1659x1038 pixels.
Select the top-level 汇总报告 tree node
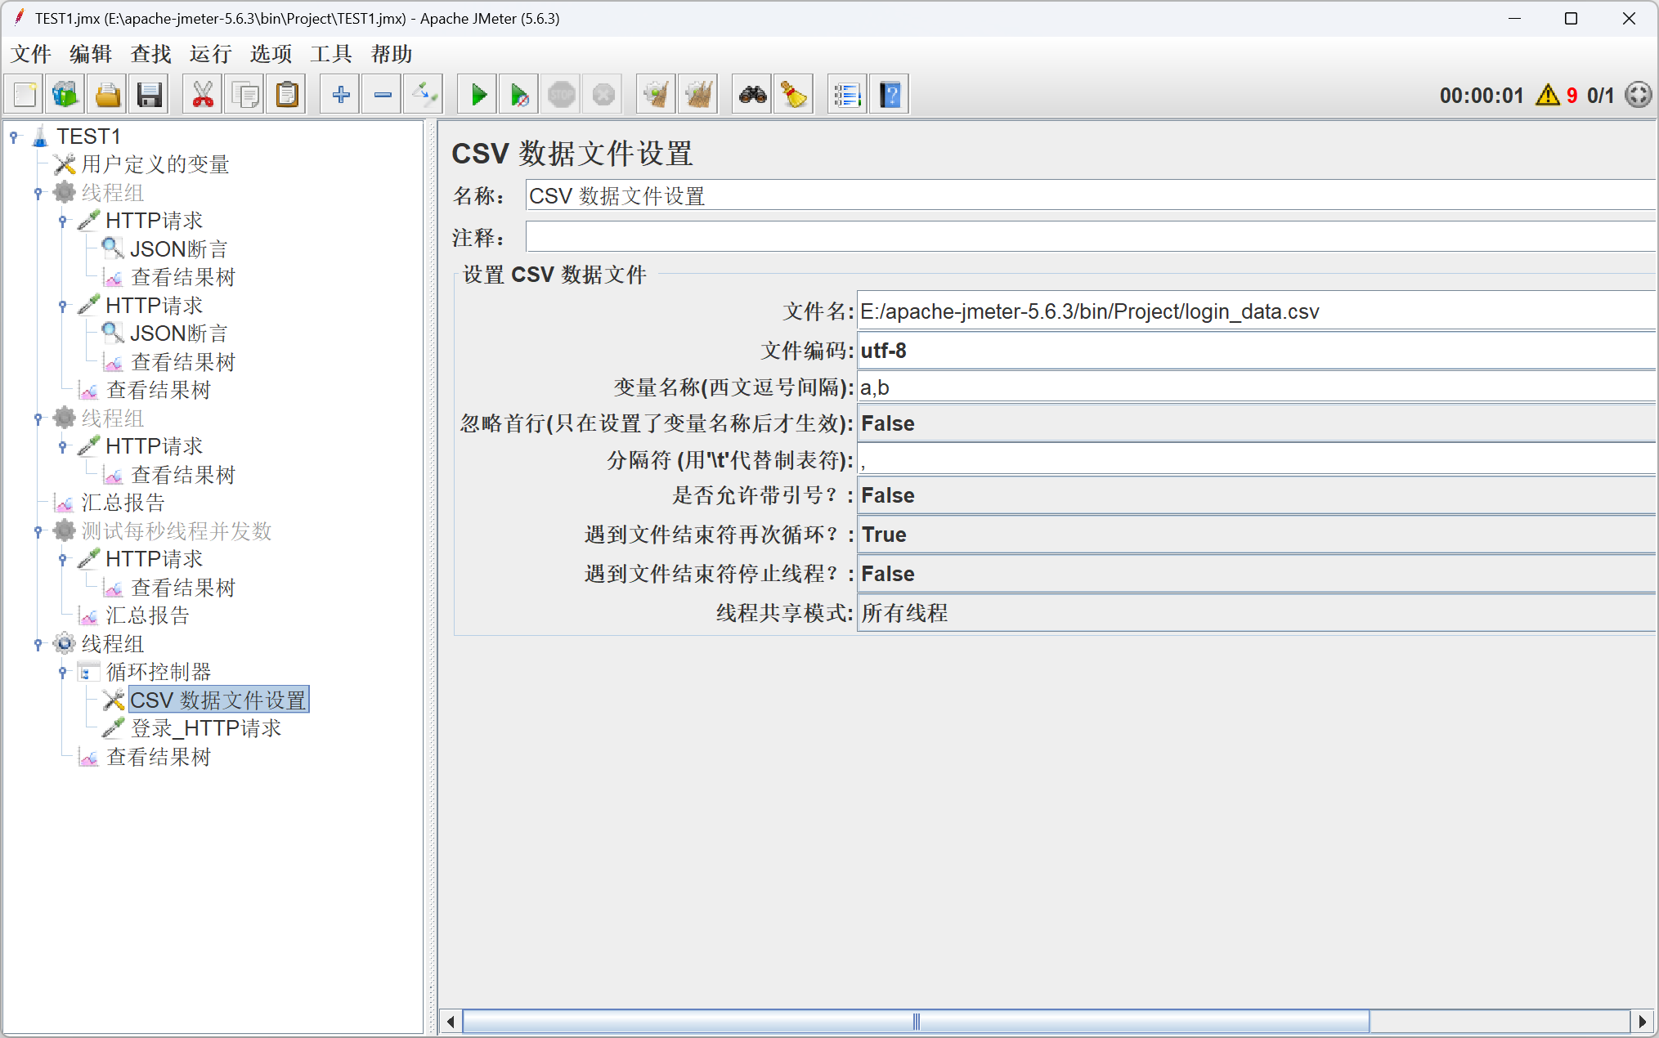tap(123, 503)
